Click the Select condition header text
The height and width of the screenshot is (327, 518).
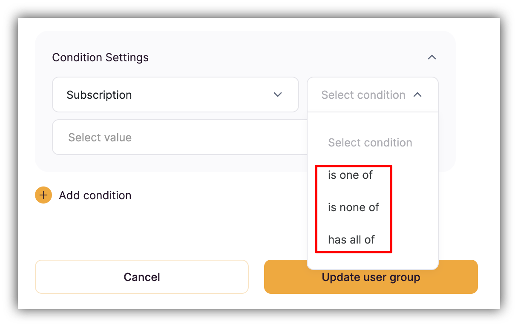[x=363, y=95]
